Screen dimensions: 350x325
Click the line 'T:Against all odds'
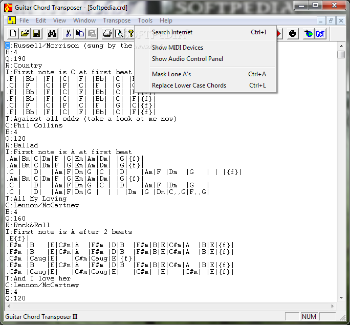91,119
